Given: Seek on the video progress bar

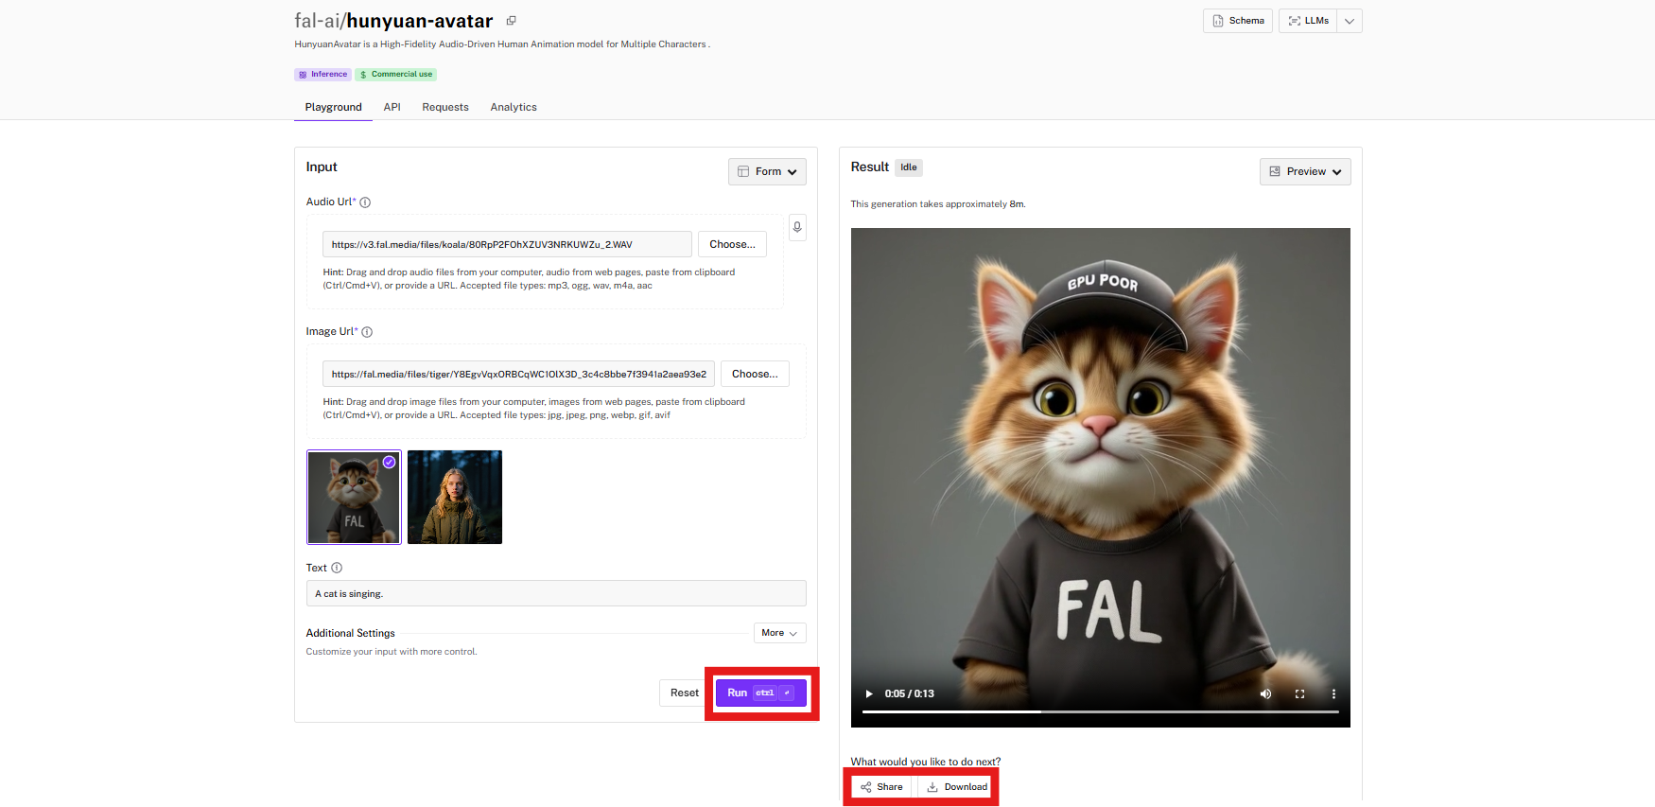Looking at the screenshot, I should tap(1101, 711).
